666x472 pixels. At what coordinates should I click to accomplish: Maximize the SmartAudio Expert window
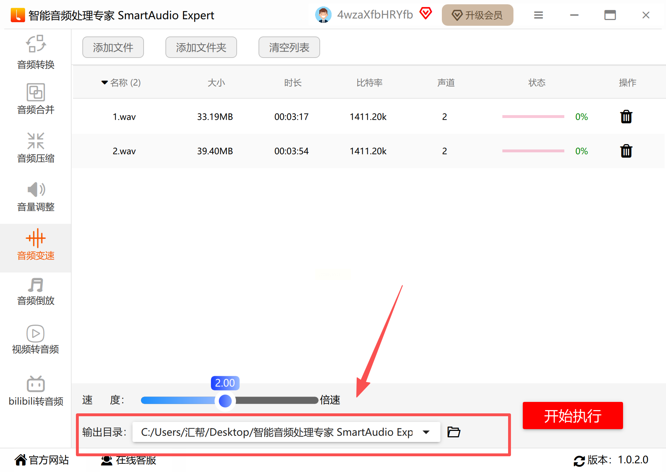610,15
